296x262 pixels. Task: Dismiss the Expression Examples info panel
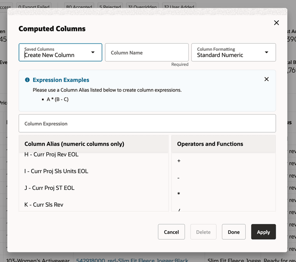point(266,79)
